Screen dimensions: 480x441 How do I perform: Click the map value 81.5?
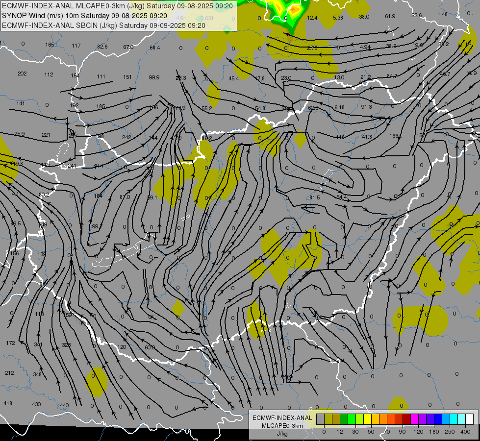(x=314, y=197)
